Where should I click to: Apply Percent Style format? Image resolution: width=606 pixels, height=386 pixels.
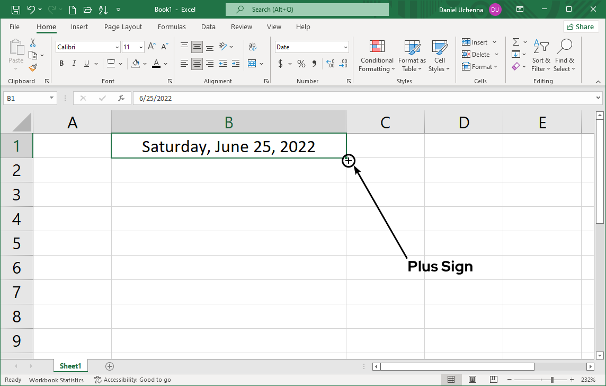tap(301, 64)
